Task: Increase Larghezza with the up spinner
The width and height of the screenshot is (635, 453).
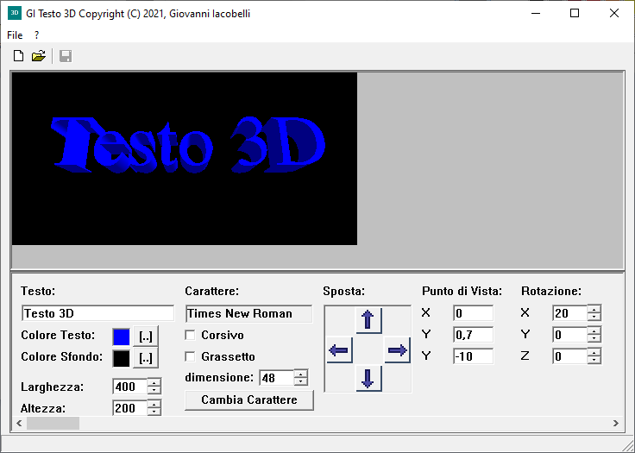Action: tap(154, 382)
